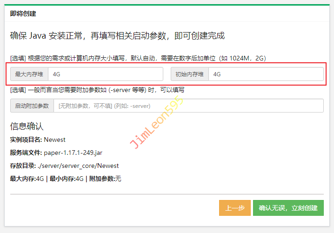Click the 启动附加参数 label addon

click(x=32, y=106)
